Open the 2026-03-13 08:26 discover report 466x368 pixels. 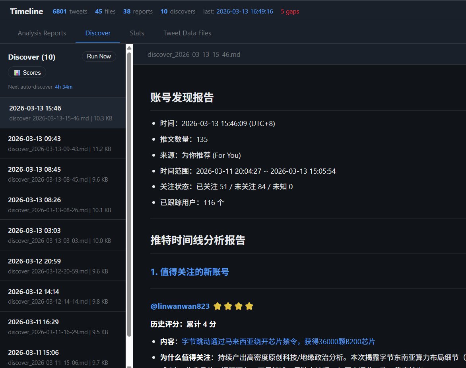point(63,205)
